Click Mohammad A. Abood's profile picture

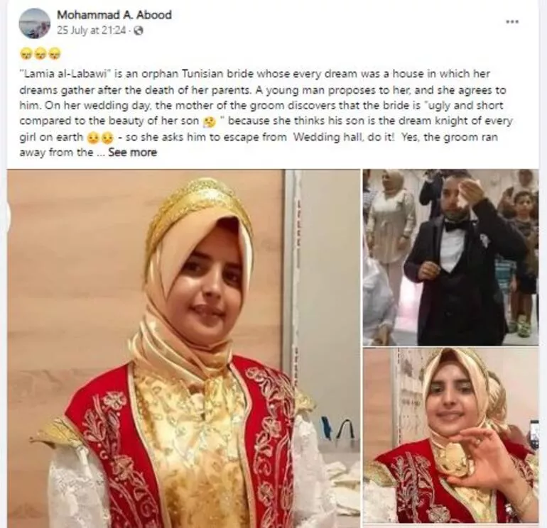click(x=35, y=23)
